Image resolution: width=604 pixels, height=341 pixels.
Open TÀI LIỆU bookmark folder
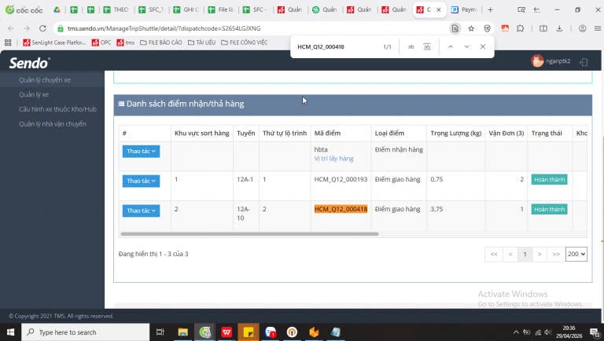(x=201, y=42)
